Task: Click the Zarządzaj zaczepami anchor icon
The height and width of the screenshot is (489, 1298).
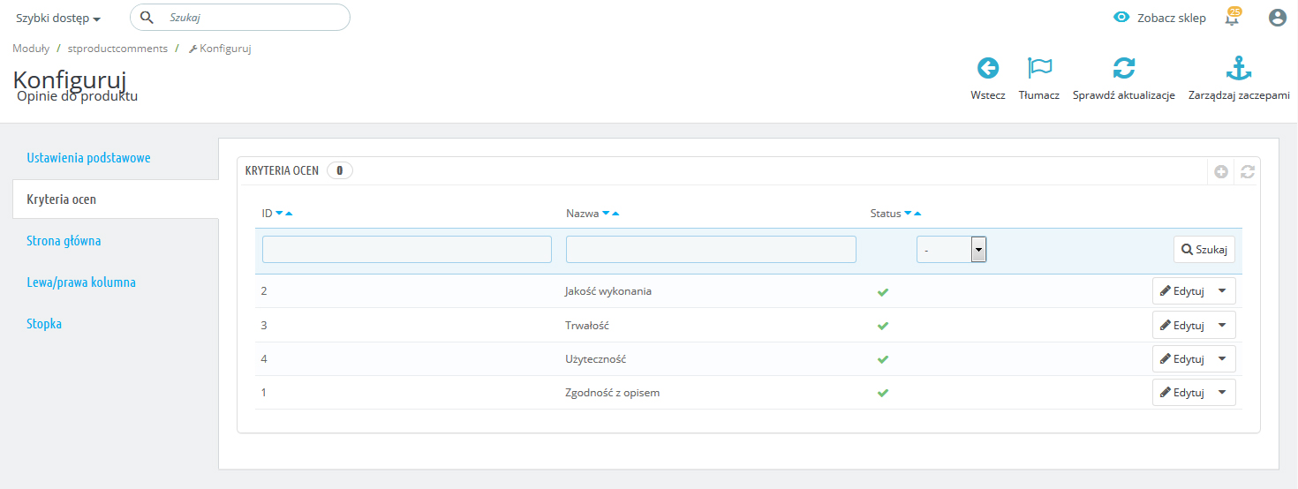Action: pos(1239,68)
